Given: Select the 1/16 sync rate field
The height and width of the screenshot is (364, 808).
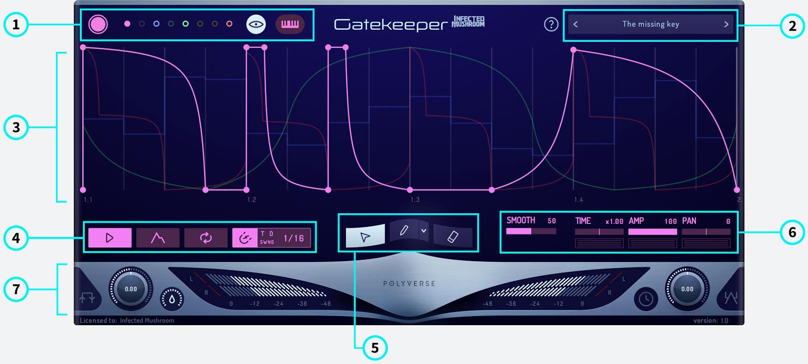Looking at the screenshot, I should [293, 238].
